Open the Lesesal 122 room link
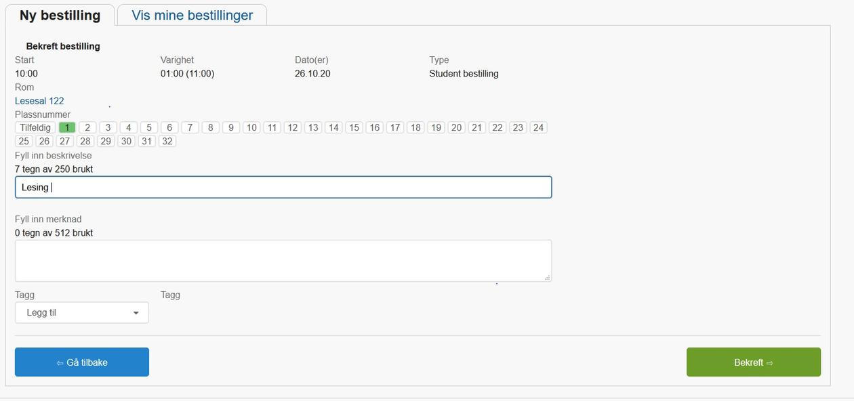The width and height of the screenshot is (854, 401). coord(39,101)
